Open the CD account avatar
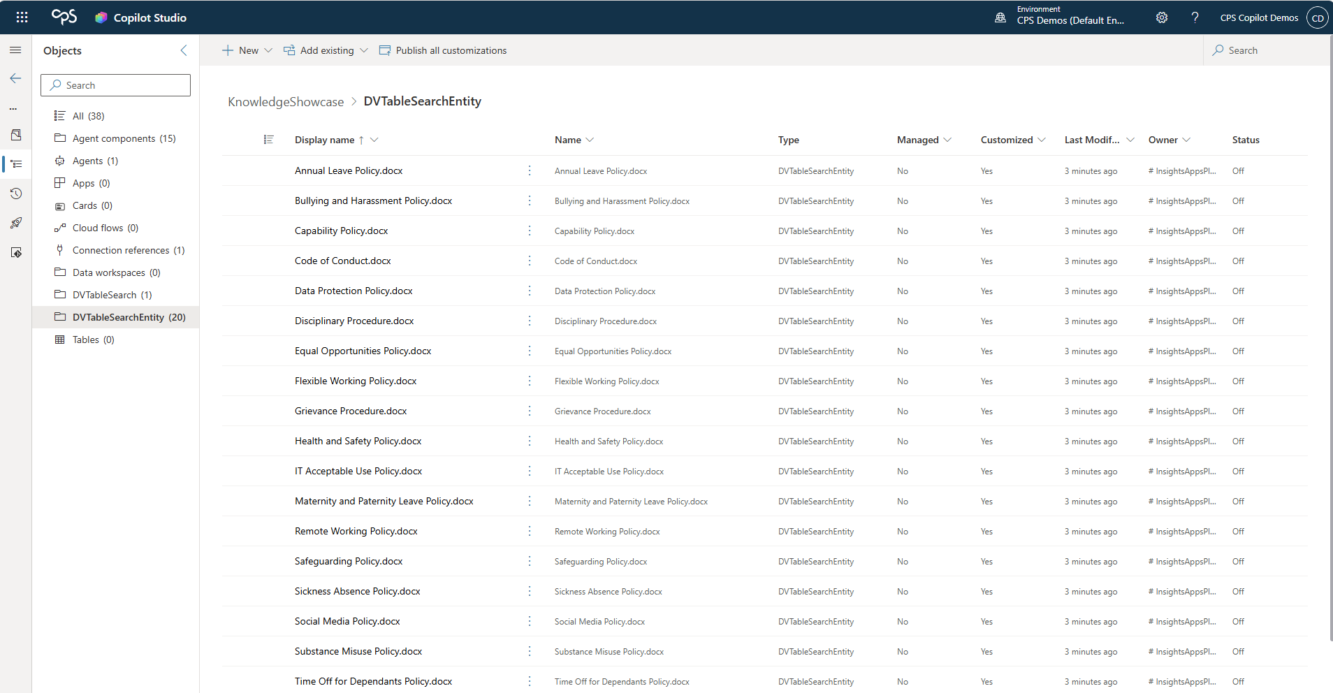The image size is (1333, 693). [1318, 18]
